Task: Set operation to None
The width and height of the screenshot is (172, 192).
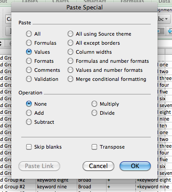Action: pyautogui.click(x=29, y=104)
